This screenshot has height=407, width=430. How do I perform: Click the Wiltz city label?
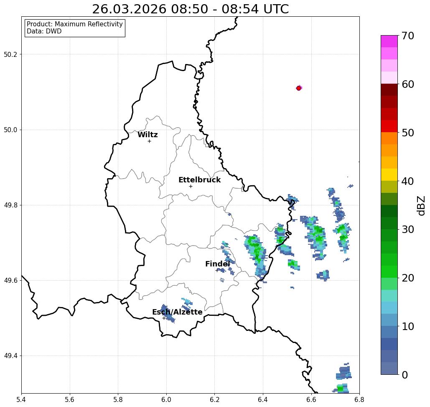tap(148, 135)
